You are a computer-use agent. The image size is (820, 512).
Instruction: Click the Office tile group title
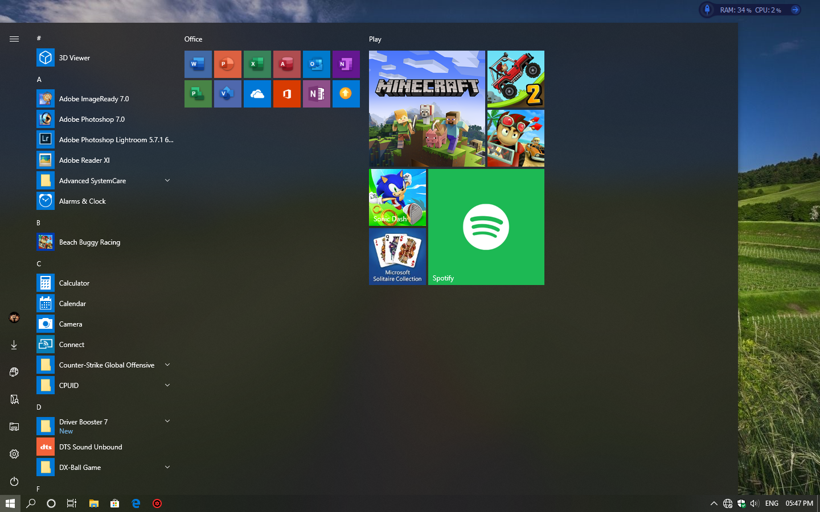click(193, 39)
